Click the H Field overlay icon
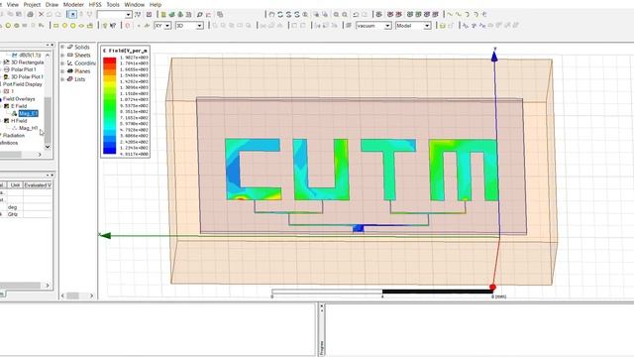Viewport: 634px width, 357px height. [7, 121]
